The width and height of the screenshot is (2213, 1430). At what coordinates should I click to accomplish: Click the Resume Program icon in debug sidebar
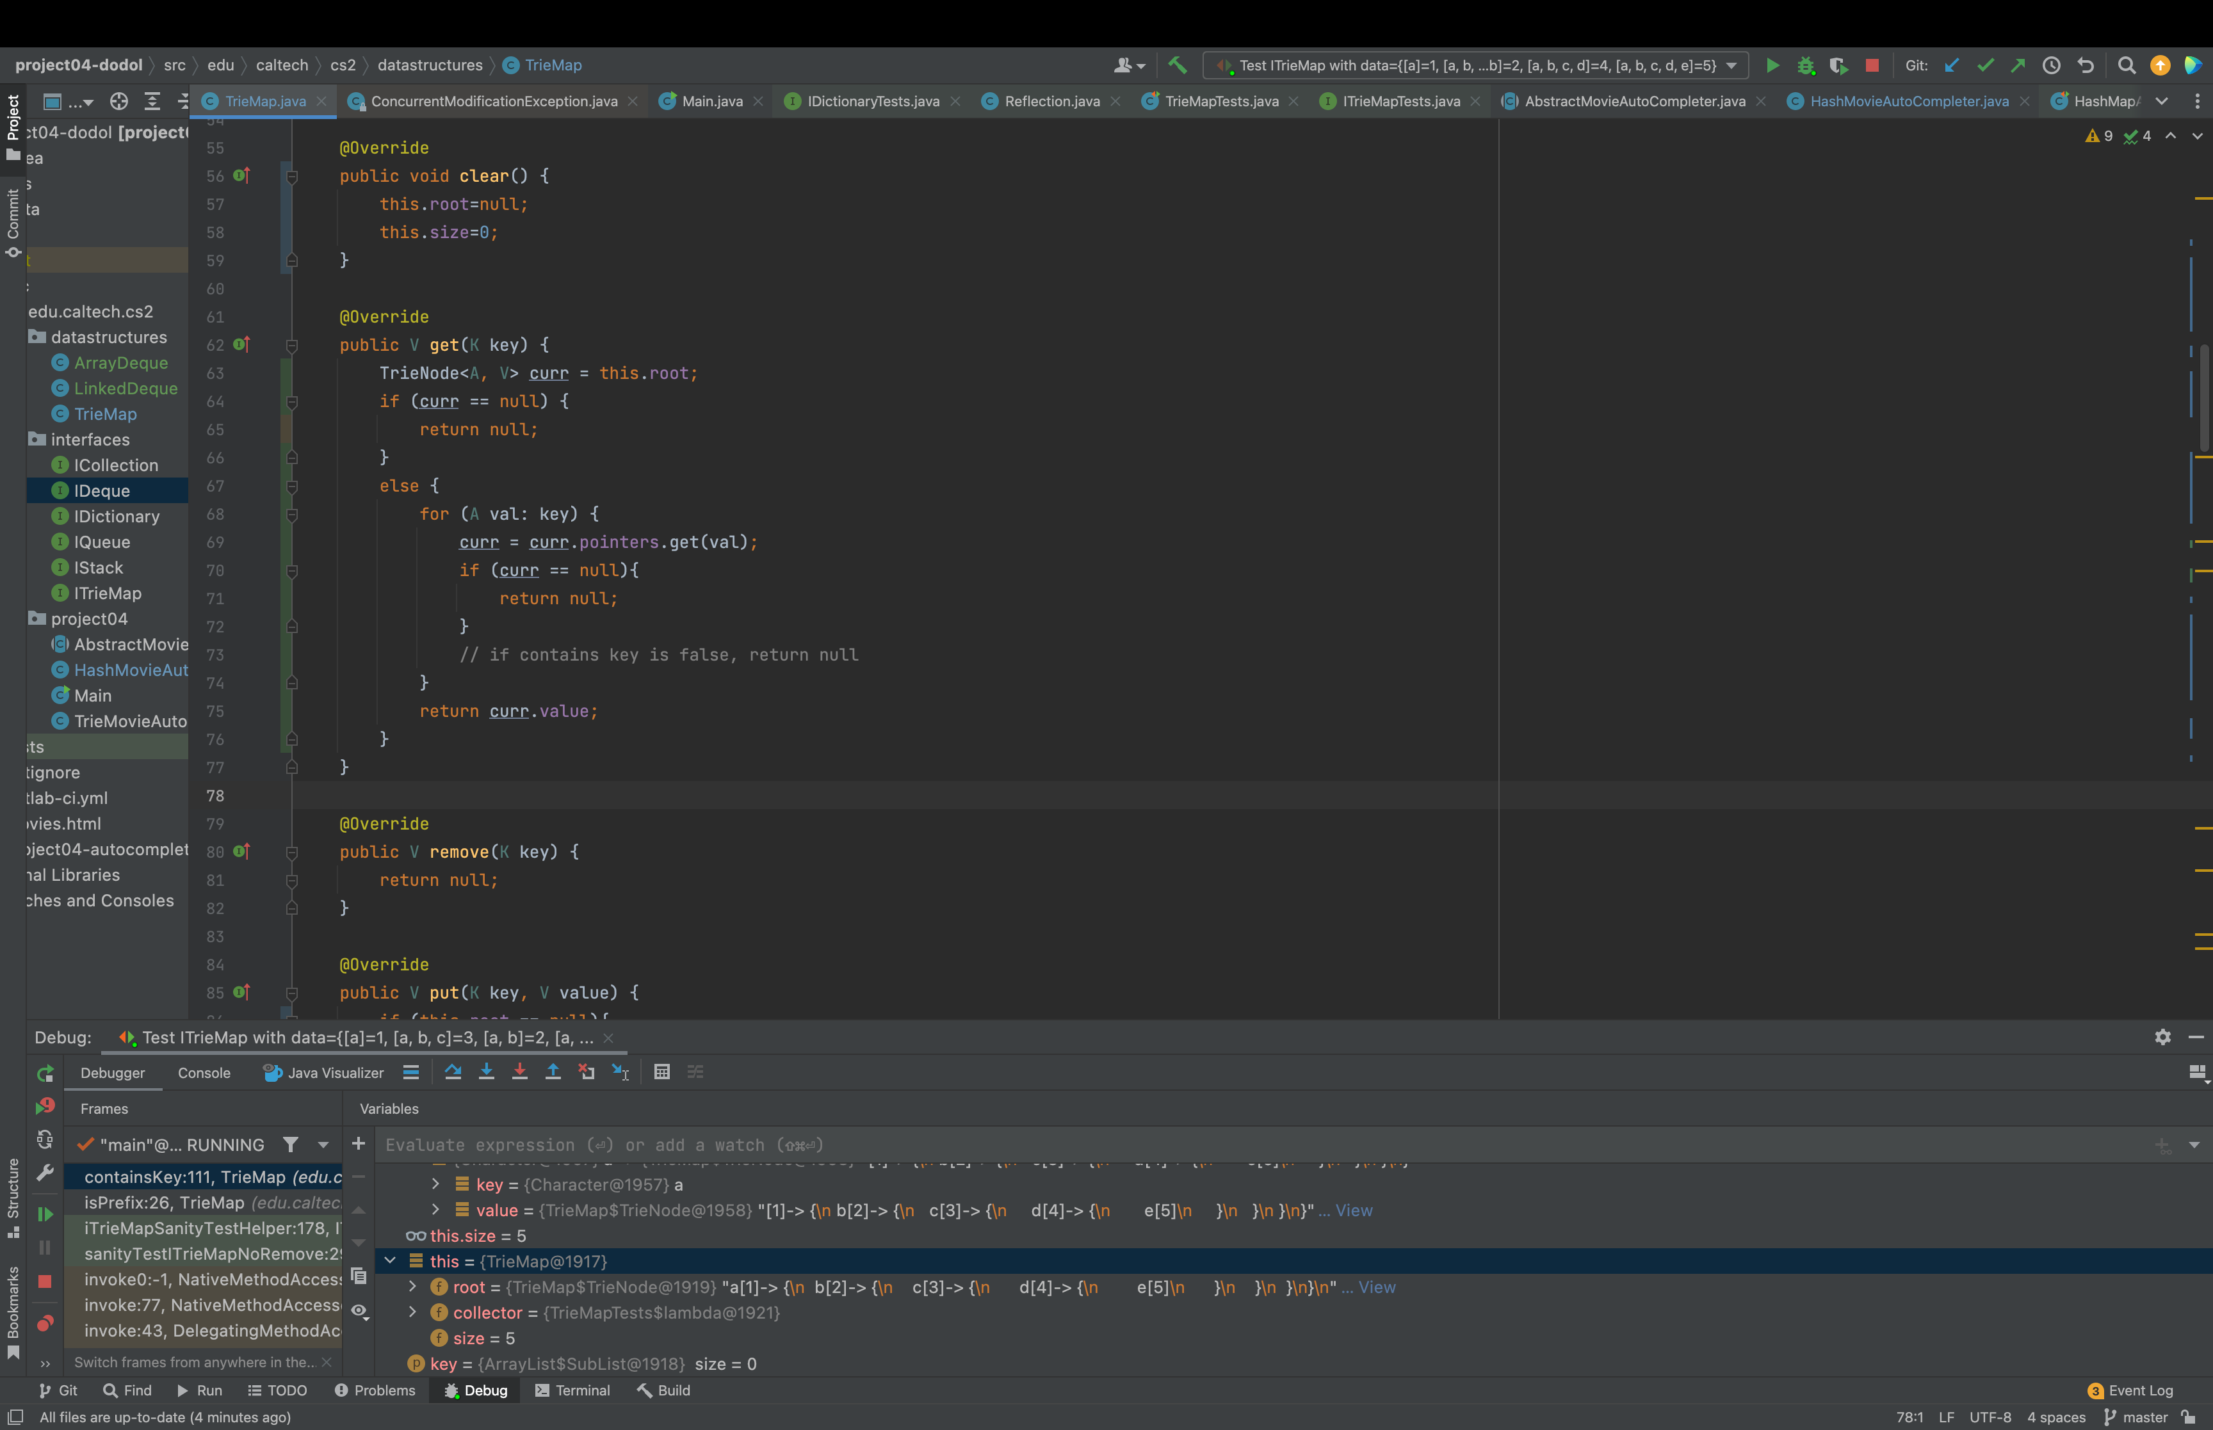tap(45, 1214)
